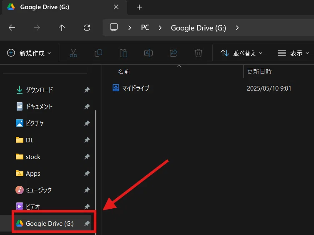314x235 pixels.
Task: Click the pin icon next to ミュージック
Action: point(87,190)
